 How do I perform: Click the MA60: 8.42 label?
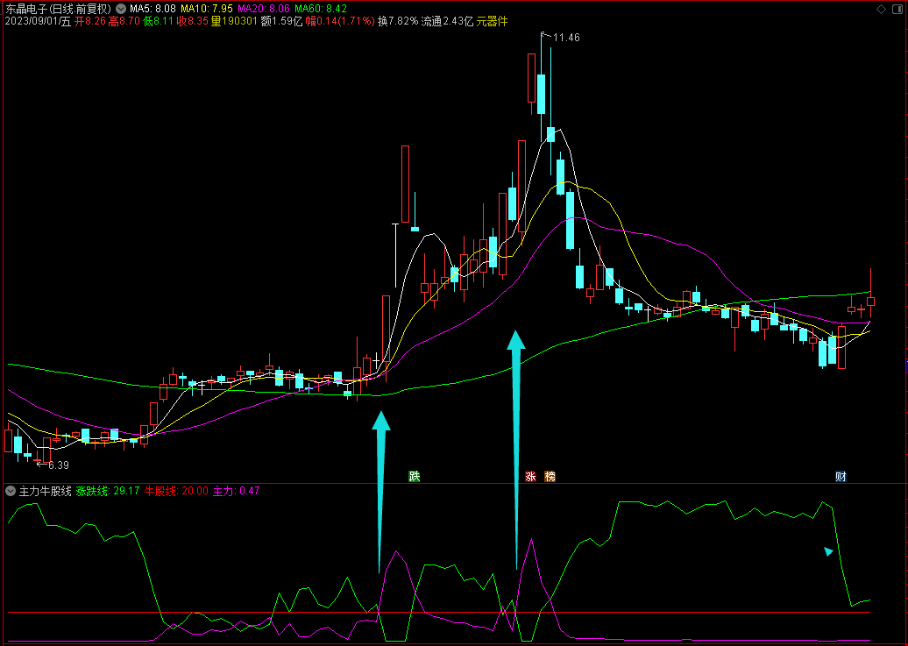(321, 10)
